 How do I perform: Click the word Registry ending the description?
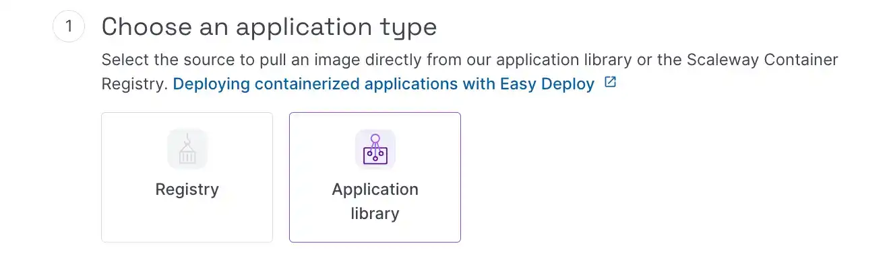pyautogui.click(x=131, y=84)
